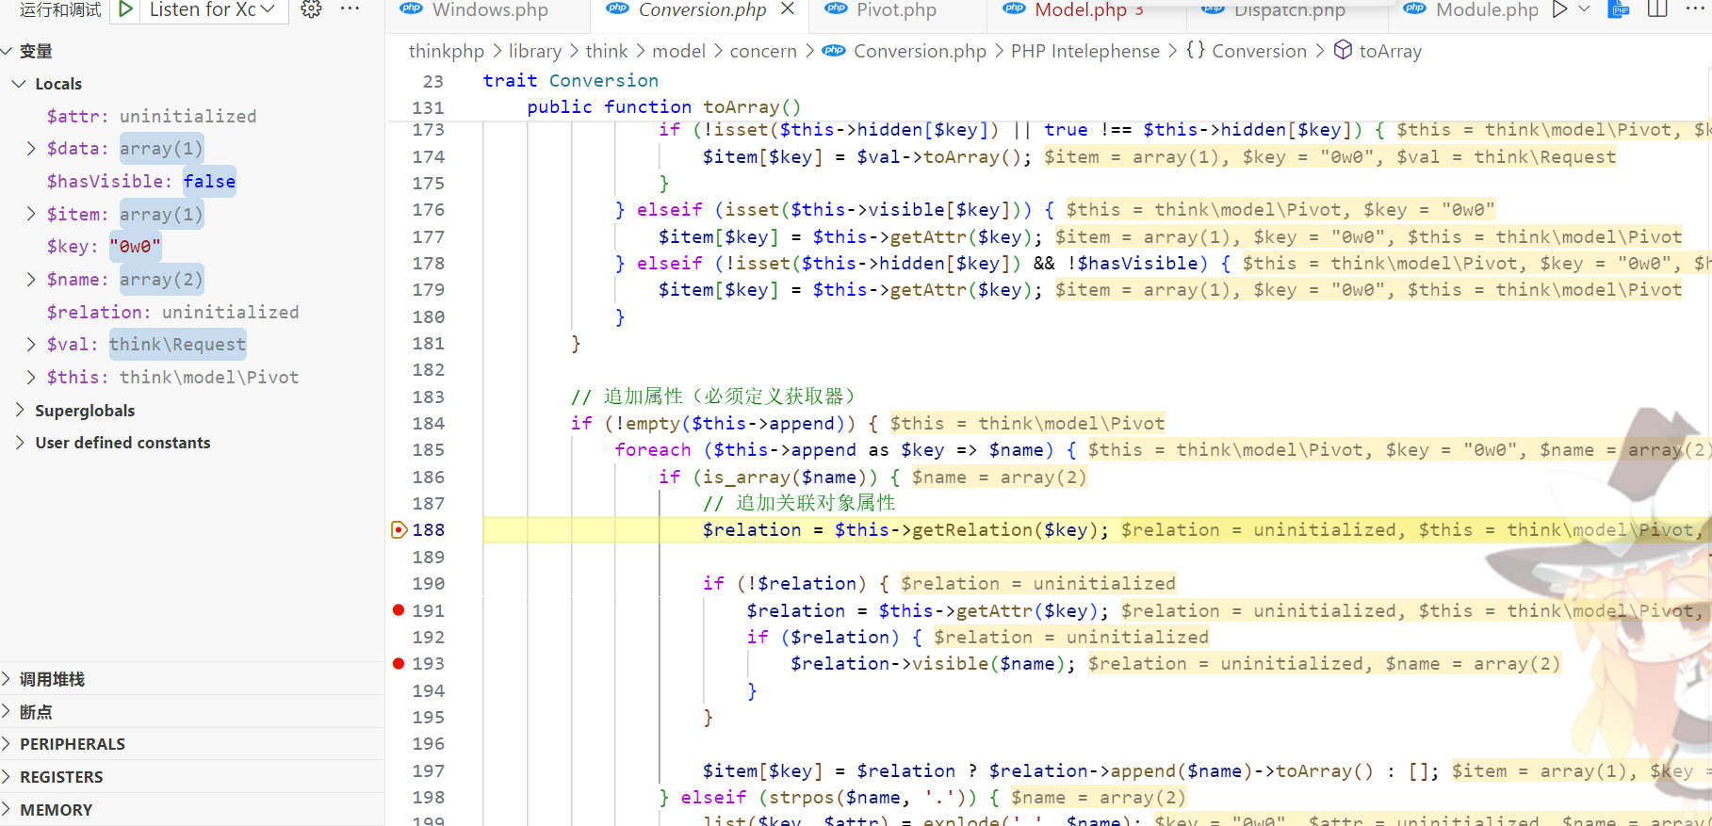Open launch.json via the gear icon
Screen dimensions: 1712x826
click(311, 9)
